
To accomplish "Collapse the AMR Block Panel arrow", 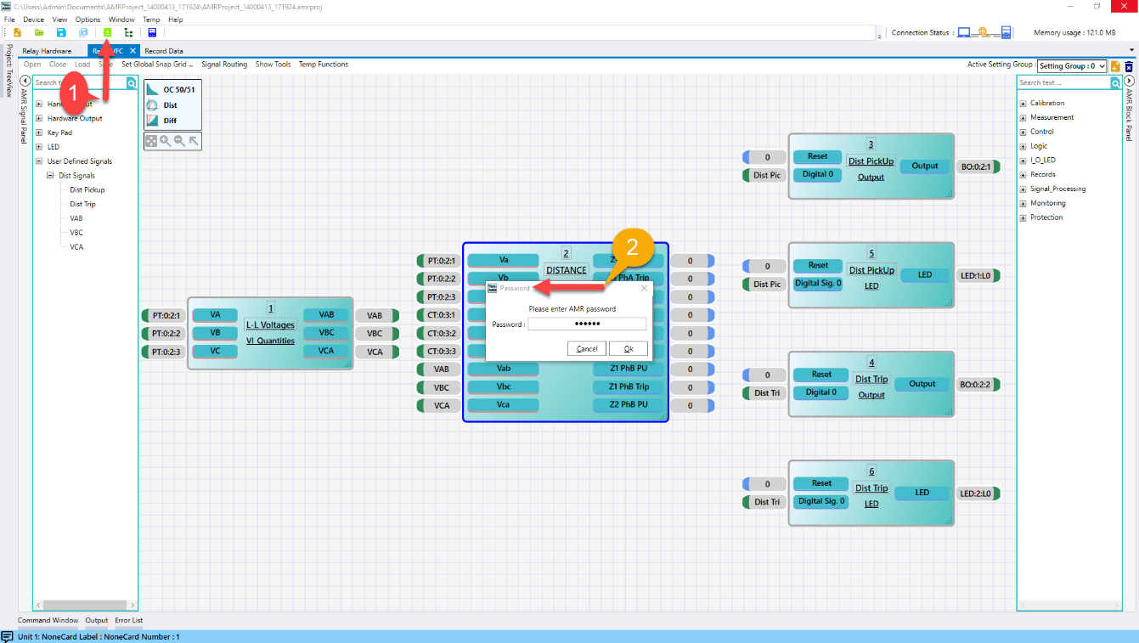I will pyautogui.click(x=1130, y=81).
